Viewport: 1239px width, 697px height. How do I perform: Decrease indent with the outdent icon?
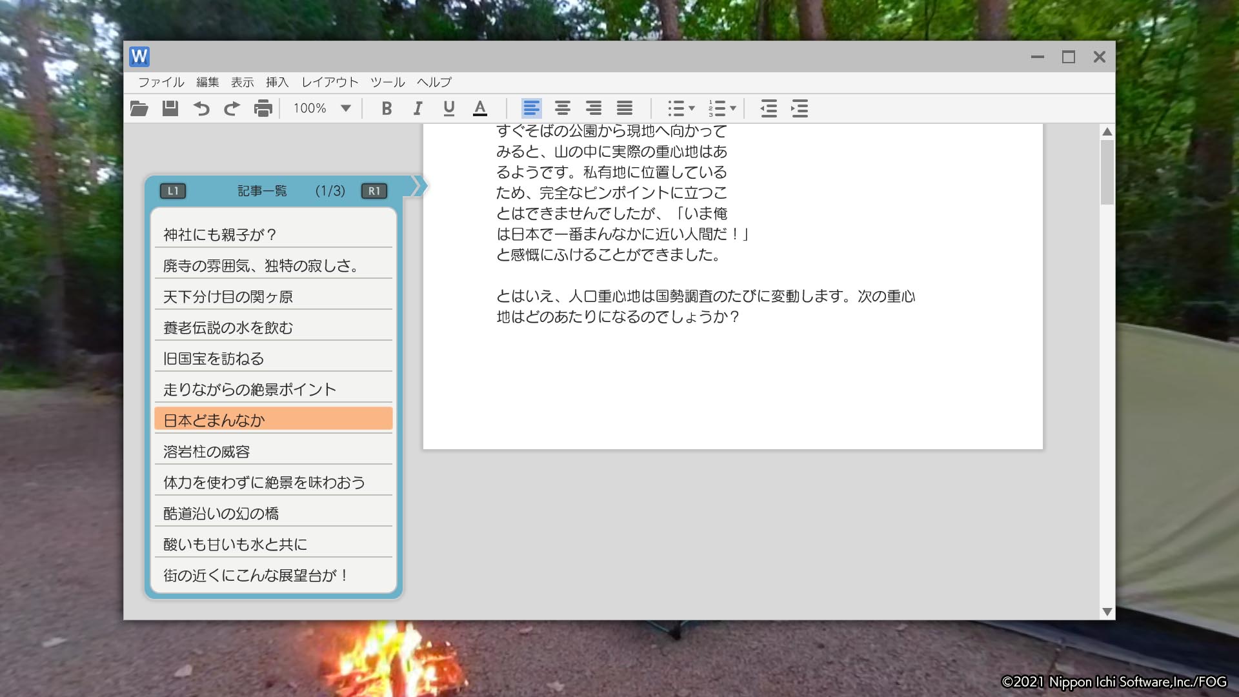pos(768,108)
